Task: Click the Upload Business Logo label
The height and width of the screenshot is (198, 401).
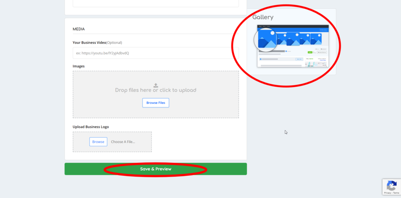Action: pyautogui.click(x=91, y=127)
